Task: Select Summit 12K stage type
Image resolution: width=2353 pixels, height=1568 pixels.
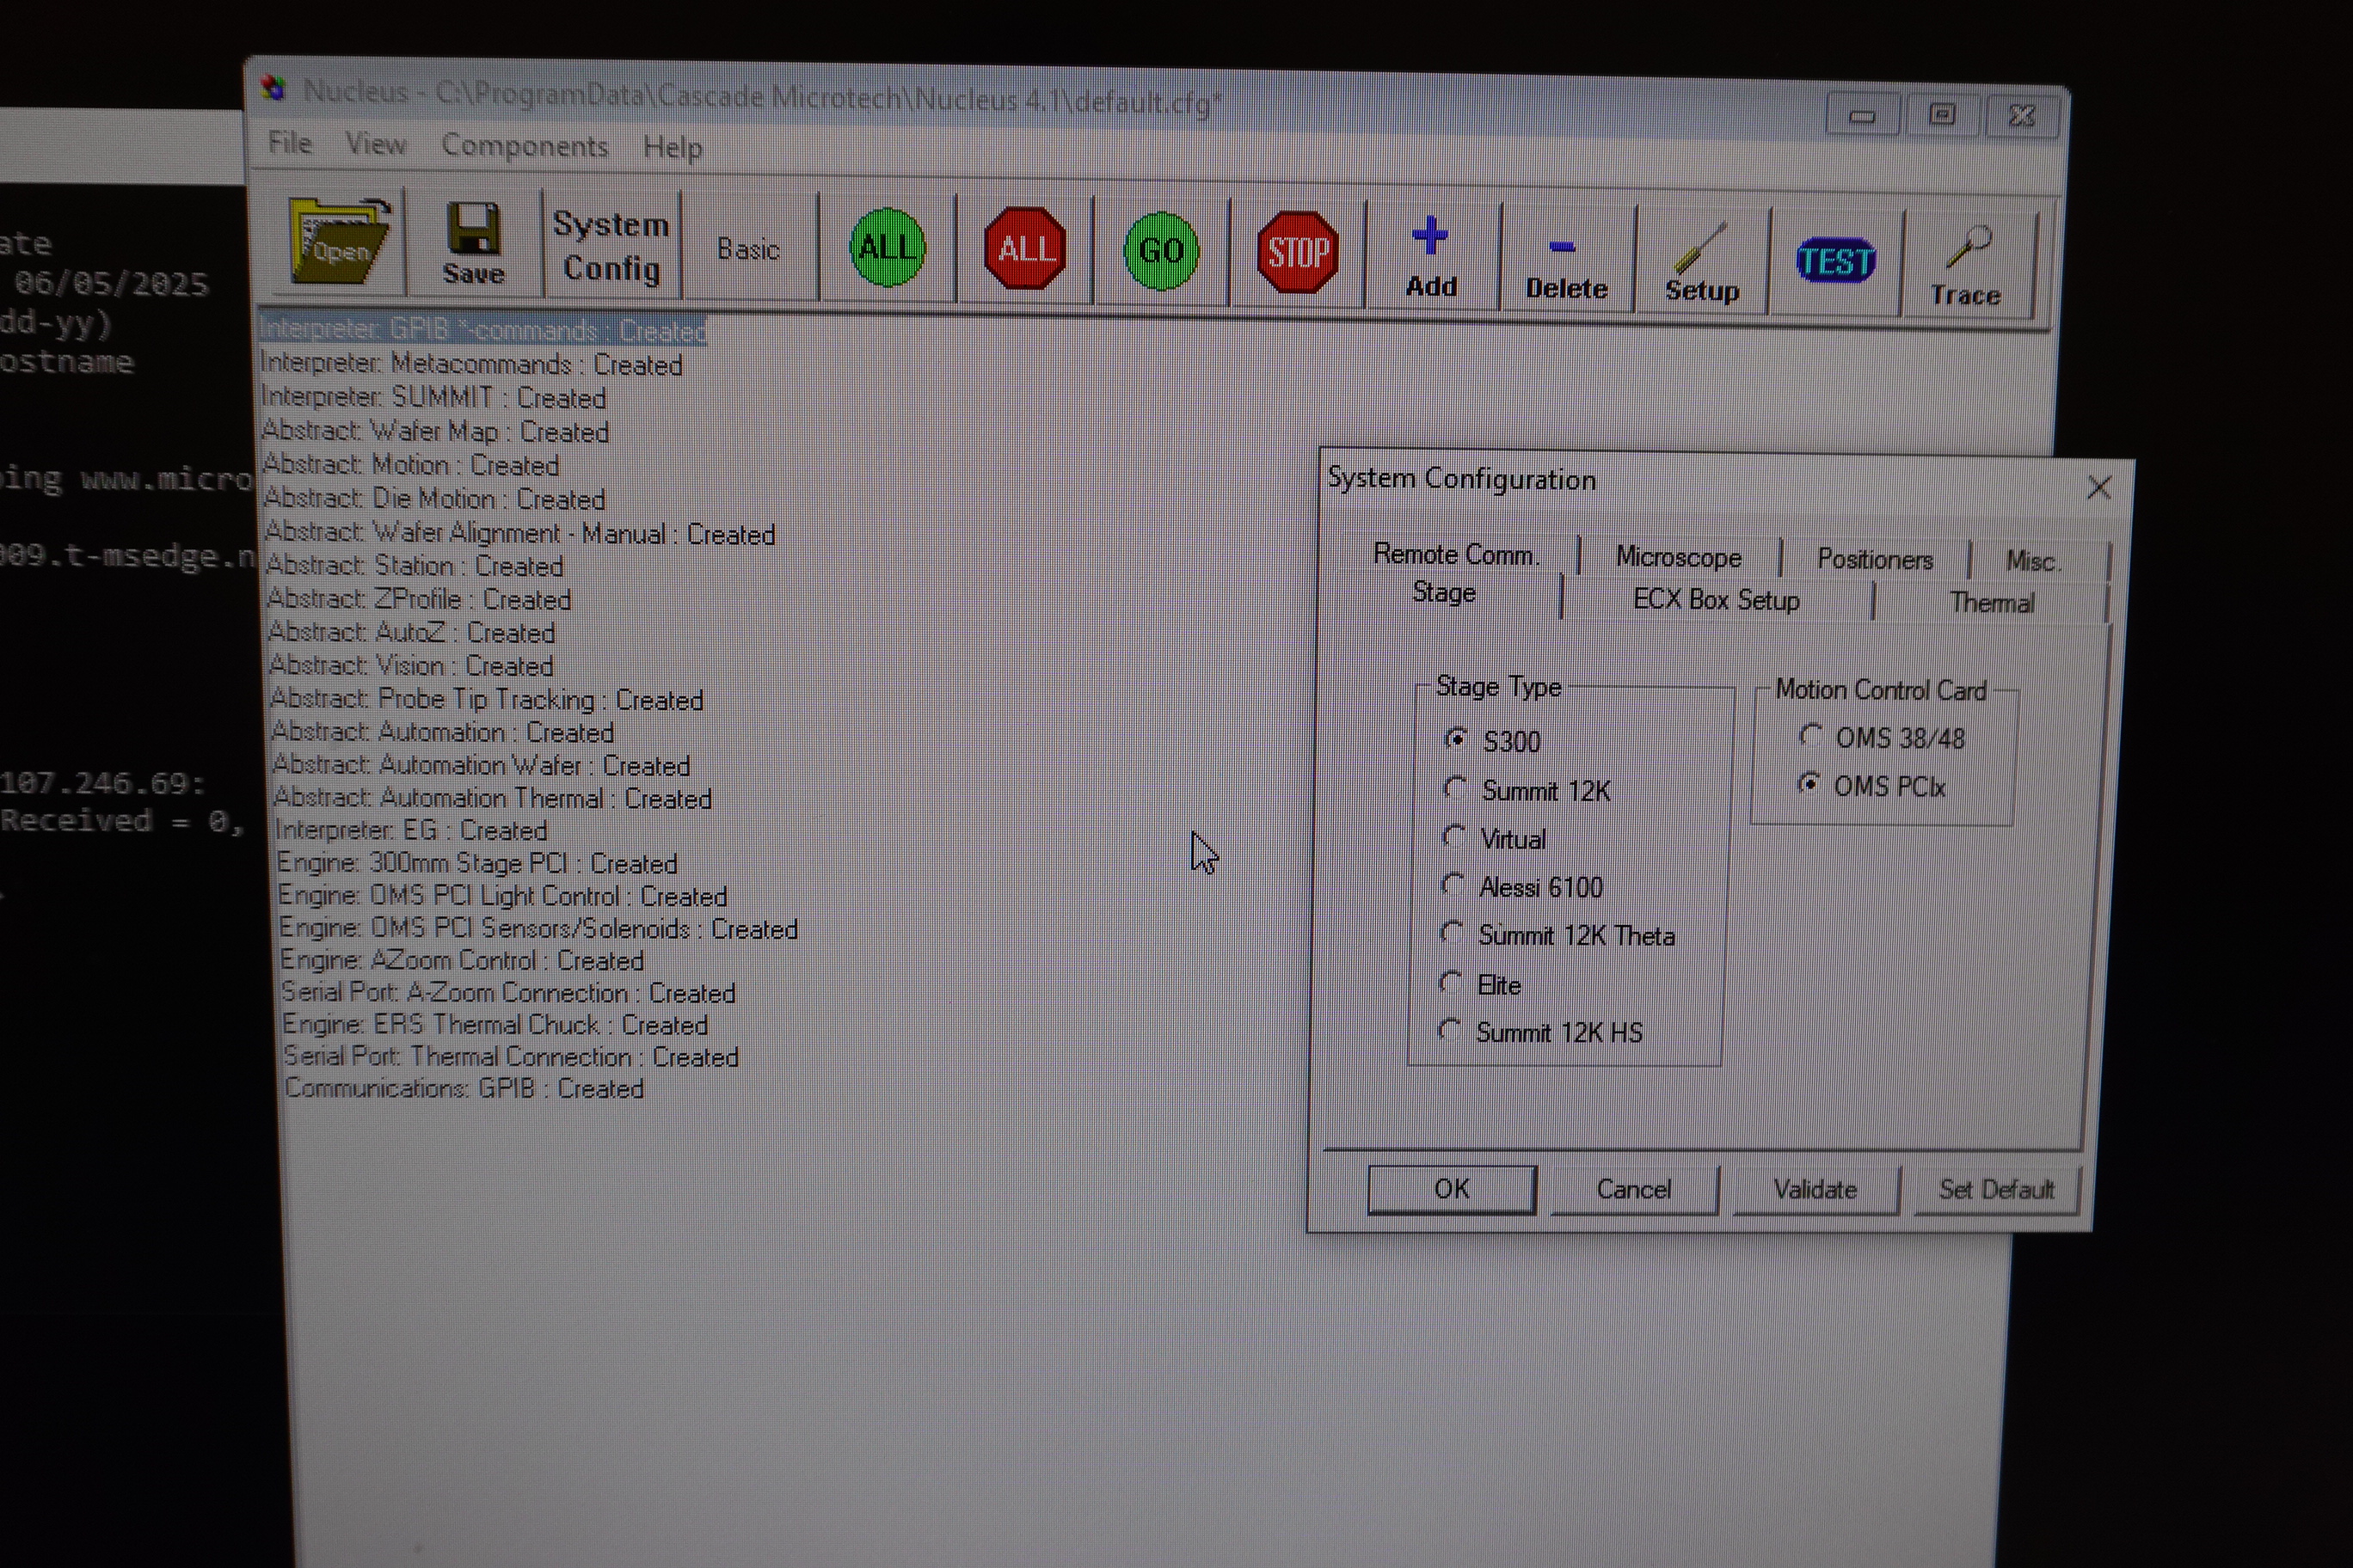Action: pyautogui.click(x=1454, y=789)
